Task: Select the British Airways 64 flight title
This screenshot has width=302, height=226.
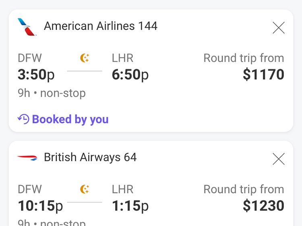Action: pos(90,157)
